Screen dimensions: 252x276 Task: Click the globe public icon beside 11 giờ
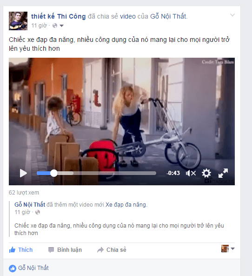coord(55,26)
